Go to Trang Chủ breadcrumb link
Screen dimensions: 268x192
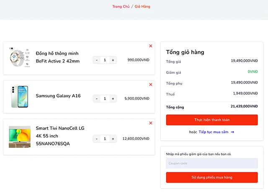coord(121,7)
